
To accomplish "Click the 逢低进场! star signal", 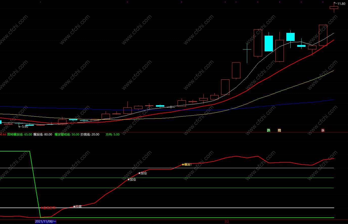I will pos(48,208).
